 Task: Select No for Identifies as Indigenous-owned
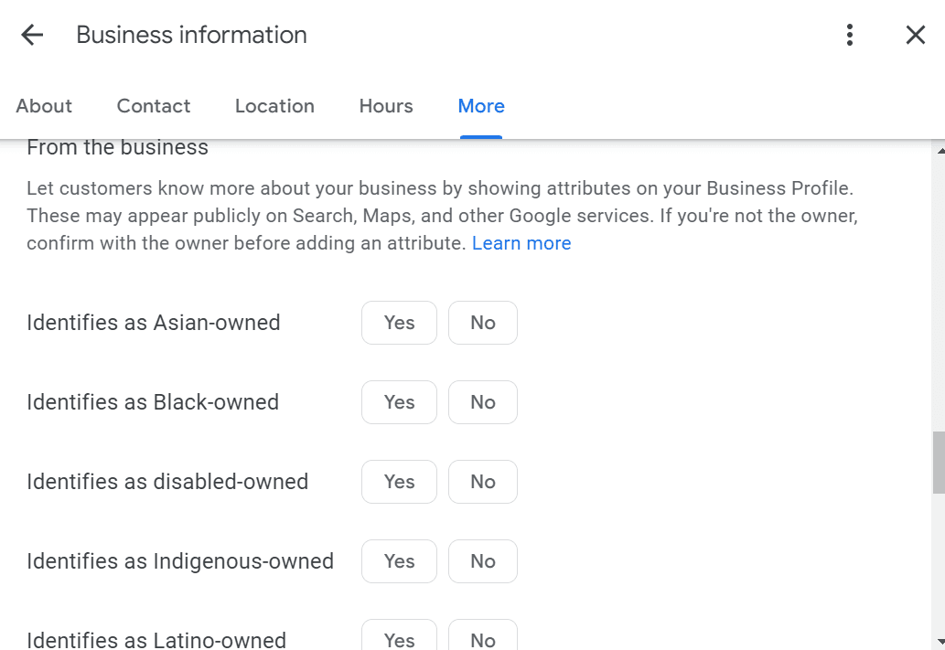tap(482, 561)
